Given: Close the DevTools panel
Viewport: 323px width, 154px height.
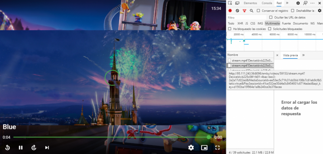Looking at the screenshot, I should 319,3.
